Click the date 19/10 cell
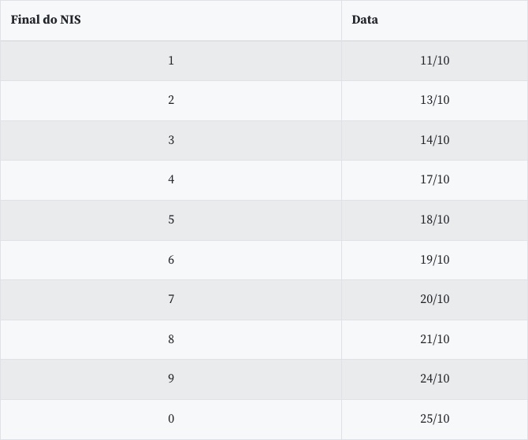Image resolution: width=528 pixels, height=440 pixels. pyautogui.click(x=434, y=260)
